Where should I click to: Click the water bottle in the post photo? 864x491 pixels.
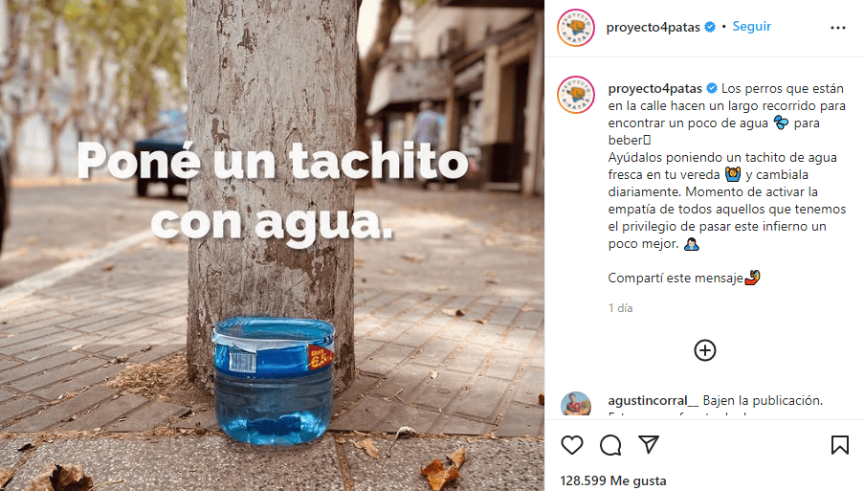[274, 380]
